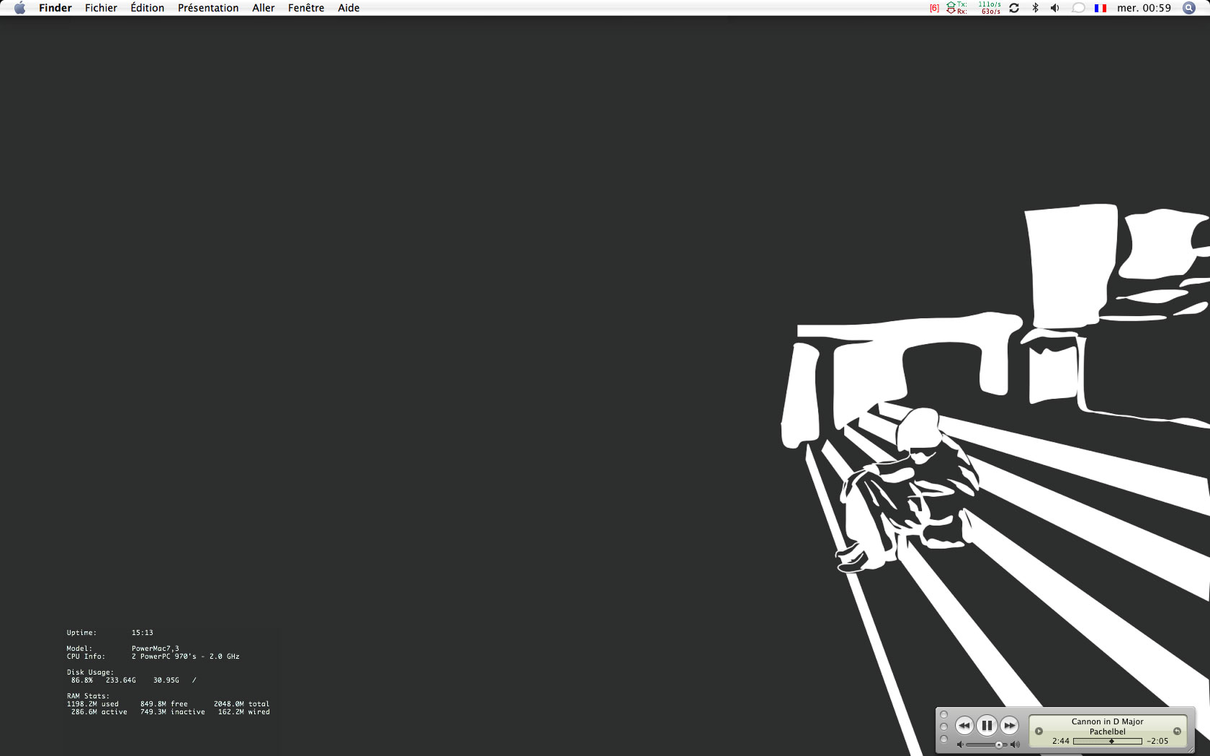Click the Uptime value 15:13
Viewport: 1210px width, 756px height.
(x=143, y=633)
